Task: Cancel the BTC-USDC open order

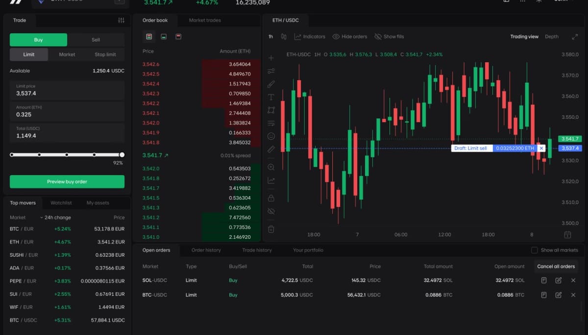Action: pos(573,295)
